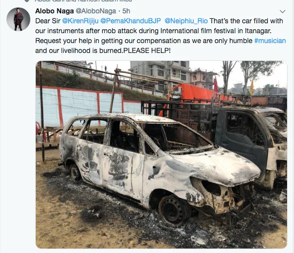Expand the tweet options chevron menu

283,11
